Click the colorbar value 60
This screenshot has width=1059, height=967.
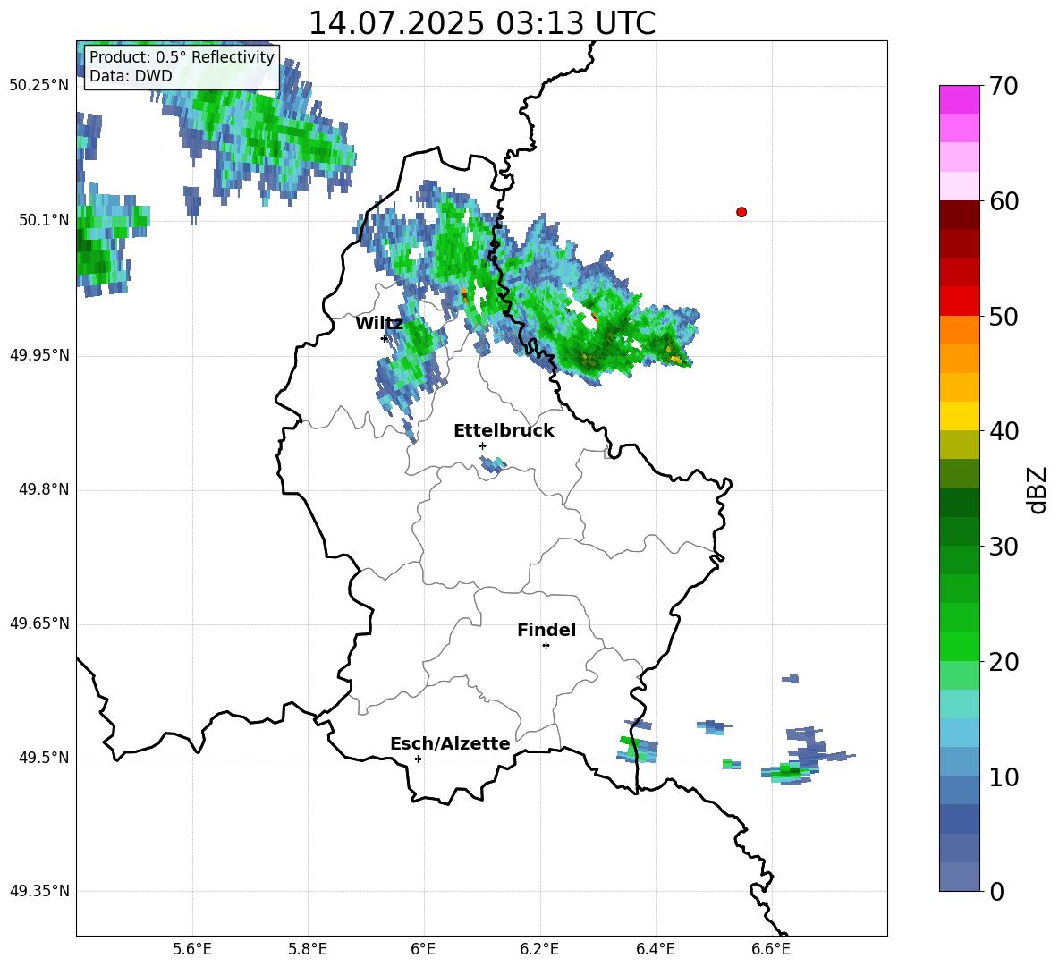coord(1004,201)
